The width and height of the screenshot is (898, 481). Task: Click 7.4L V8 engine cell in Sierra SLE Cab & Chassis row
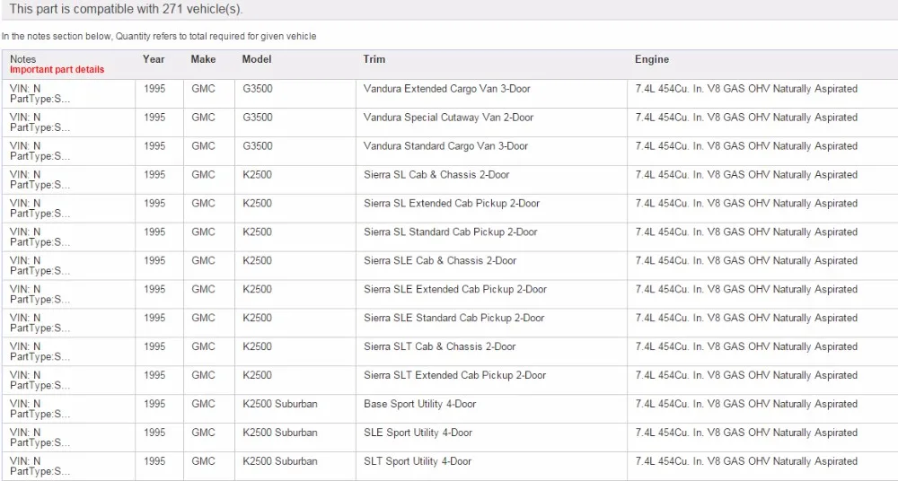[x=746, y=260]
